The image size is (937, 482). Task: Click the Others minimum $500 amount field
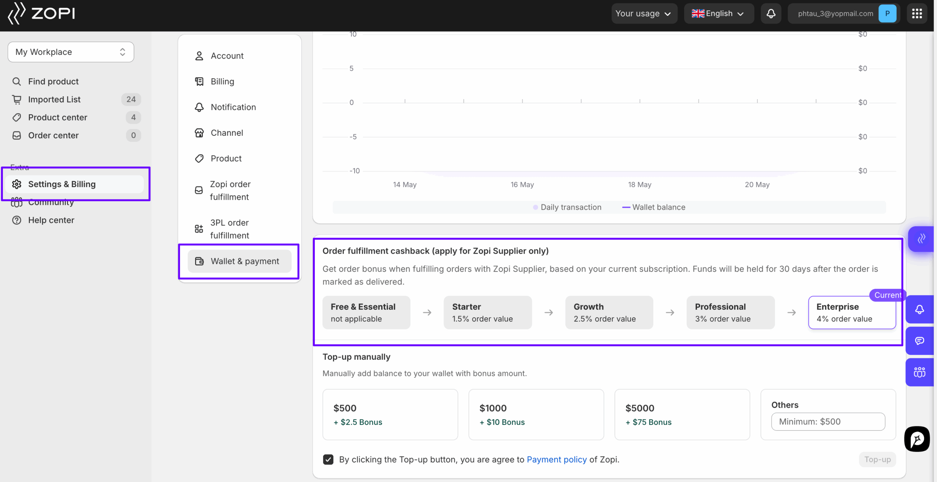[x=828, y=422]
